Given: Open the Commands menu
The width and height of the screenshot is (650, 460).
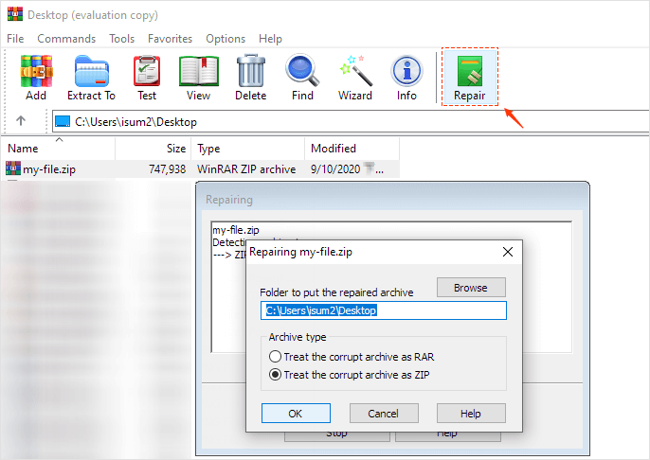Looking at the screenshot, I should (x=66, y=39).
